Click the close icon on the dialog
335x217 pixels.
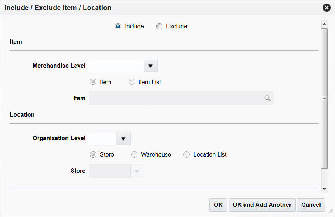tap(326, 7)
